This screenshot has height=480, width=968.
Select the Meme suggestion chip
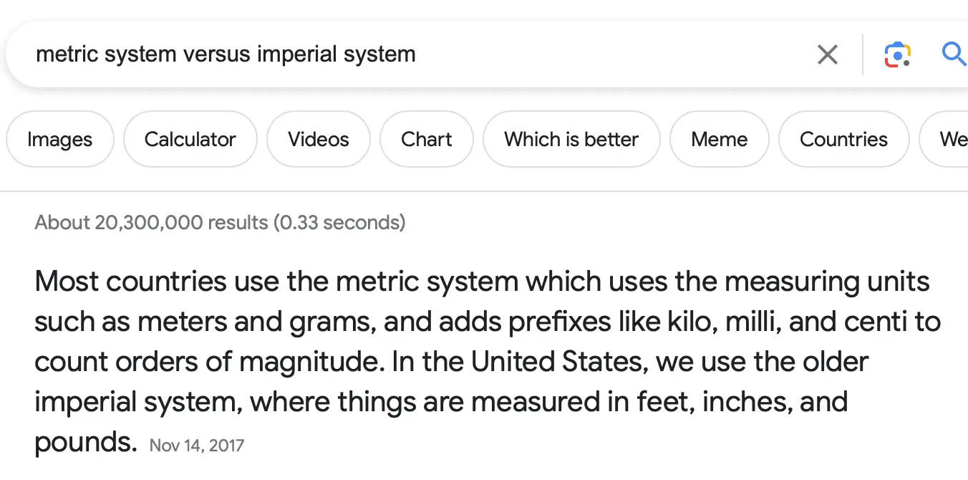(719, 139)
